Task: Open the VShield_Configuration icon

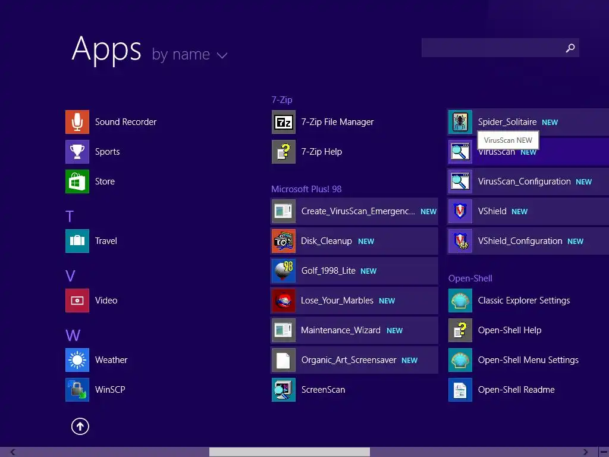Action: tap(460, 241)
